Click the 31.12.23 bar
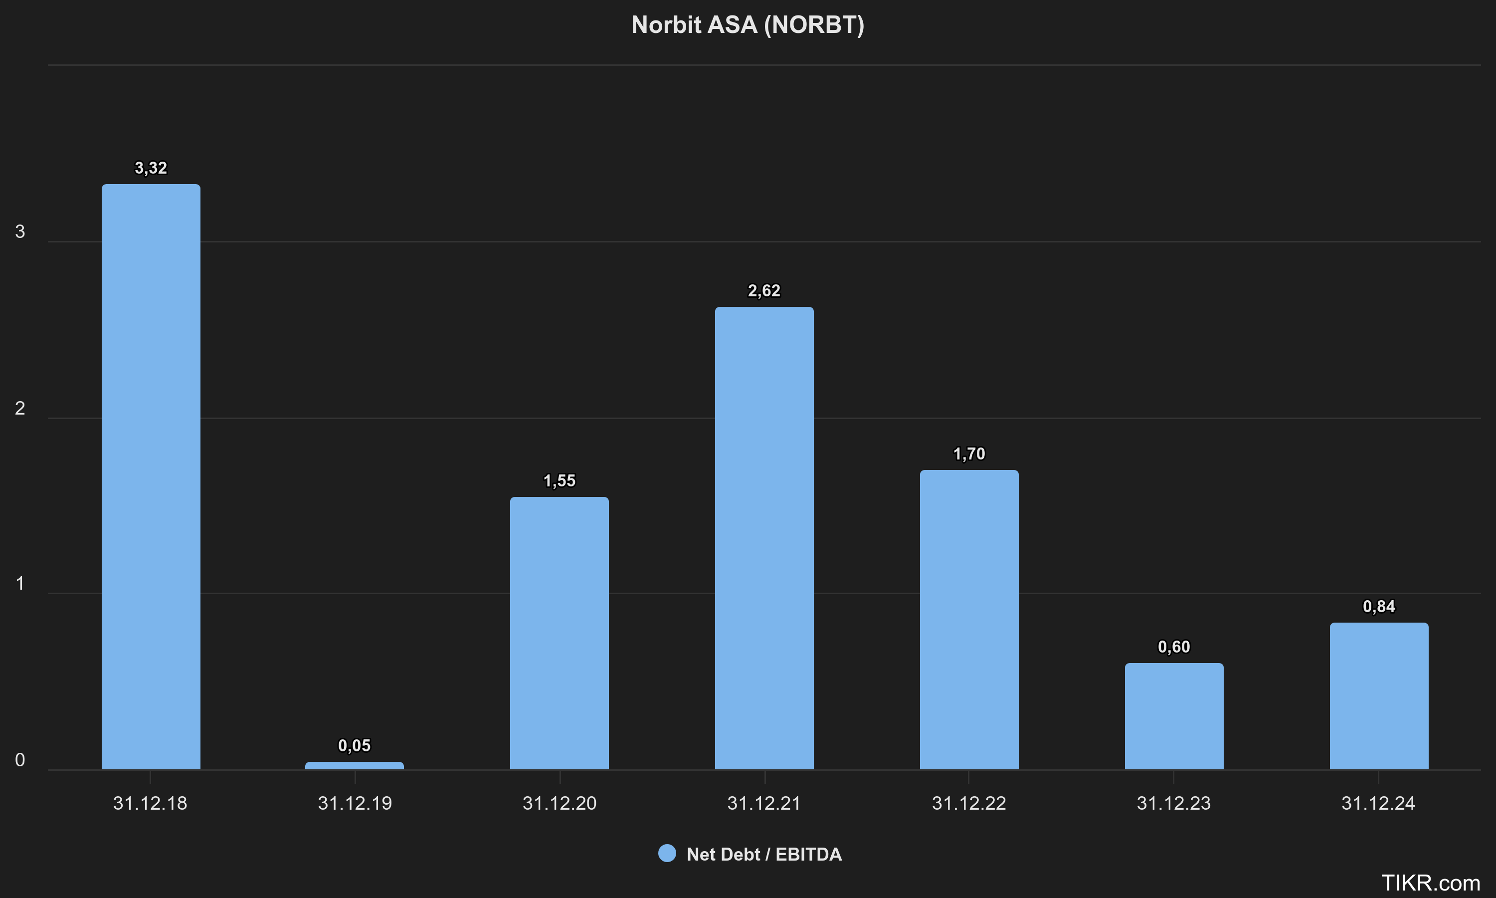1496x898 pixels. click(1174, 716)
